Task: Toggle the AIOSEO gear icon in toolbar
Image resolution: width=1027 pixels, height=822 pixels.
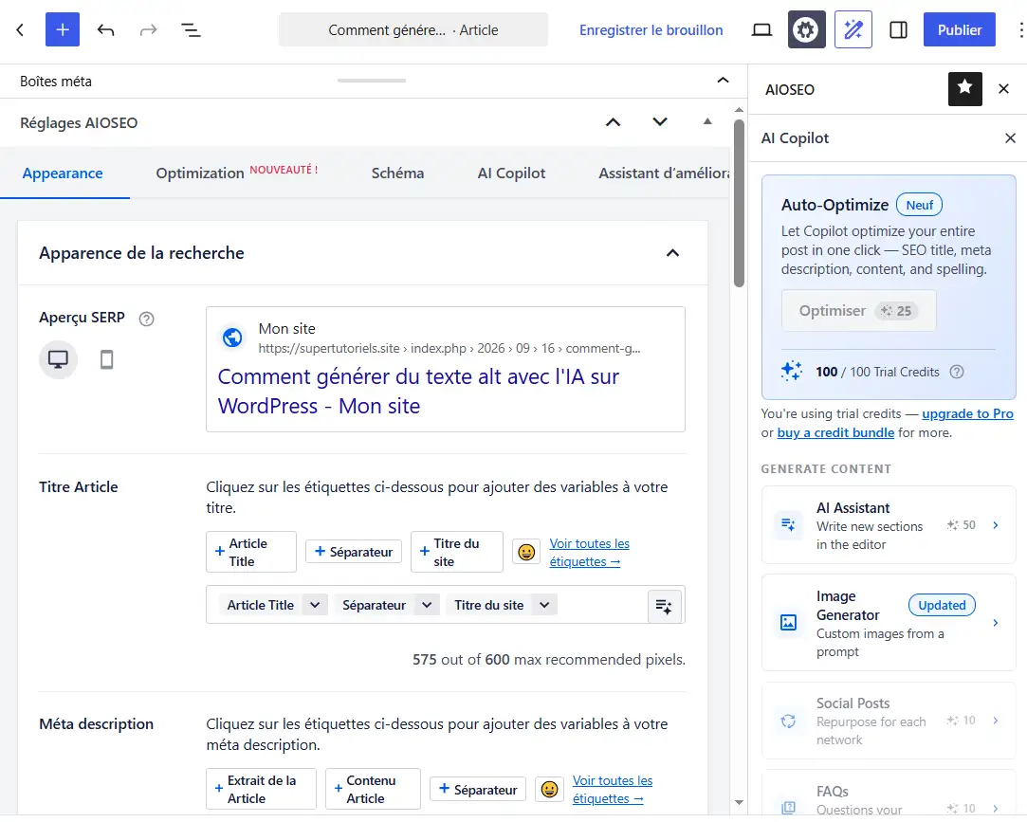Action: (x=806, y=29)
